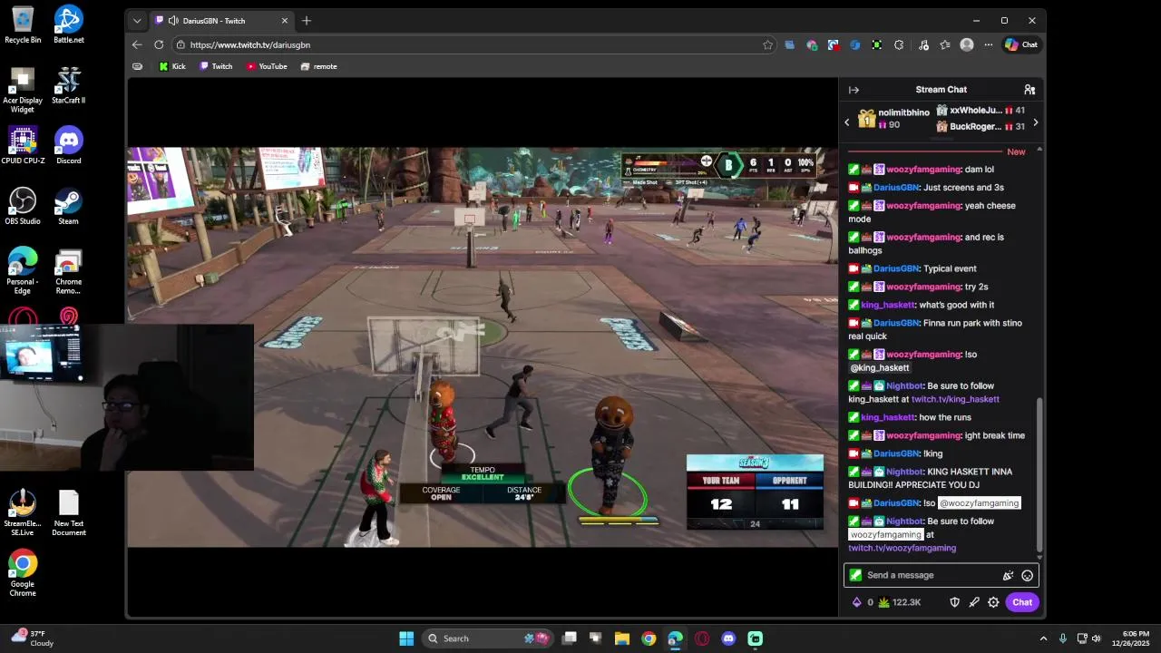
Task: Open volume control in tray
Action: click(1097, 638)
